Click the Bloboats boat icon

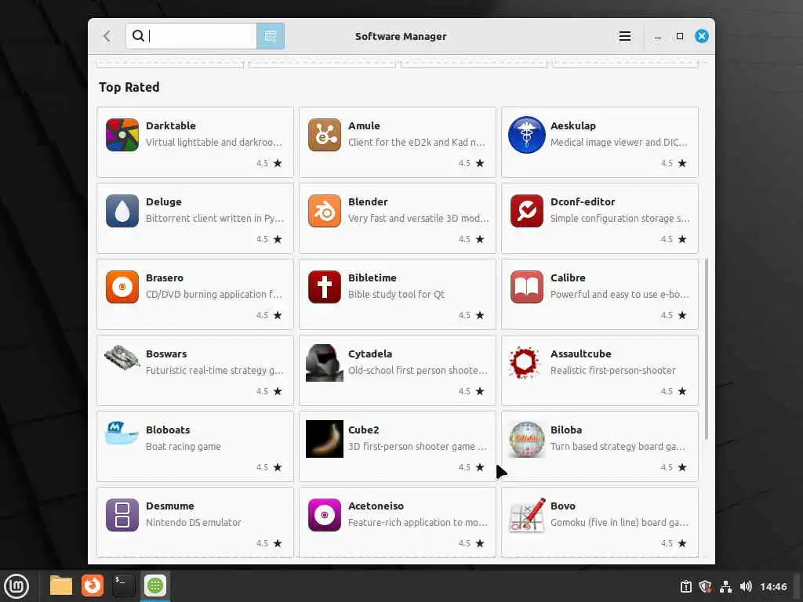click(122, 433)
